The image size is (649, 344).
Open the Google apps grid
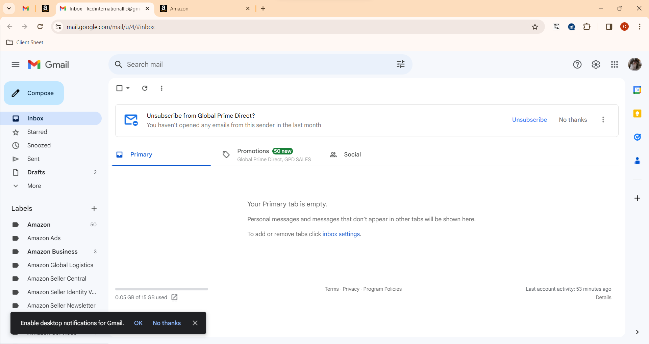[615, 64]
